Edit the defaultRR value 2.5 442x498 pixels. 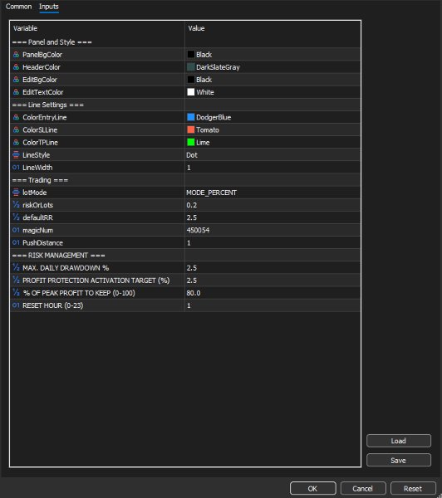[273, 217]
